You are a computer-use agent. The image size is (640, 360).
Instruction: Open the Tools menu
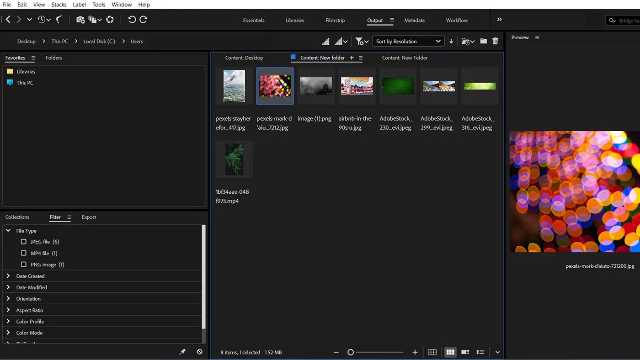point(99,5)
